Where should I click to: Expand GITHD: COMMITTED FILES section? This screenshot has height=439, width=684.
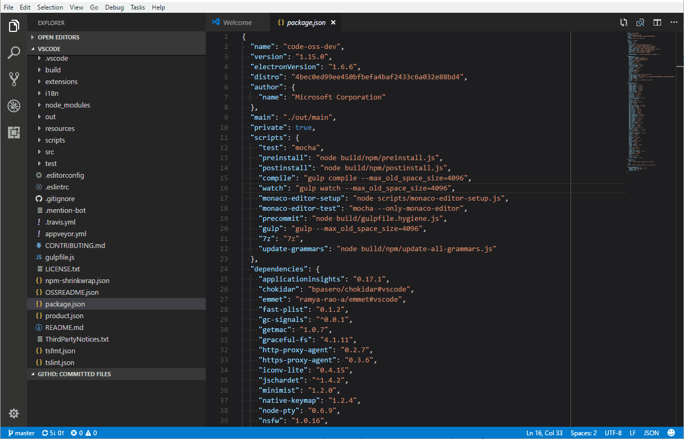tap(116, 374)
